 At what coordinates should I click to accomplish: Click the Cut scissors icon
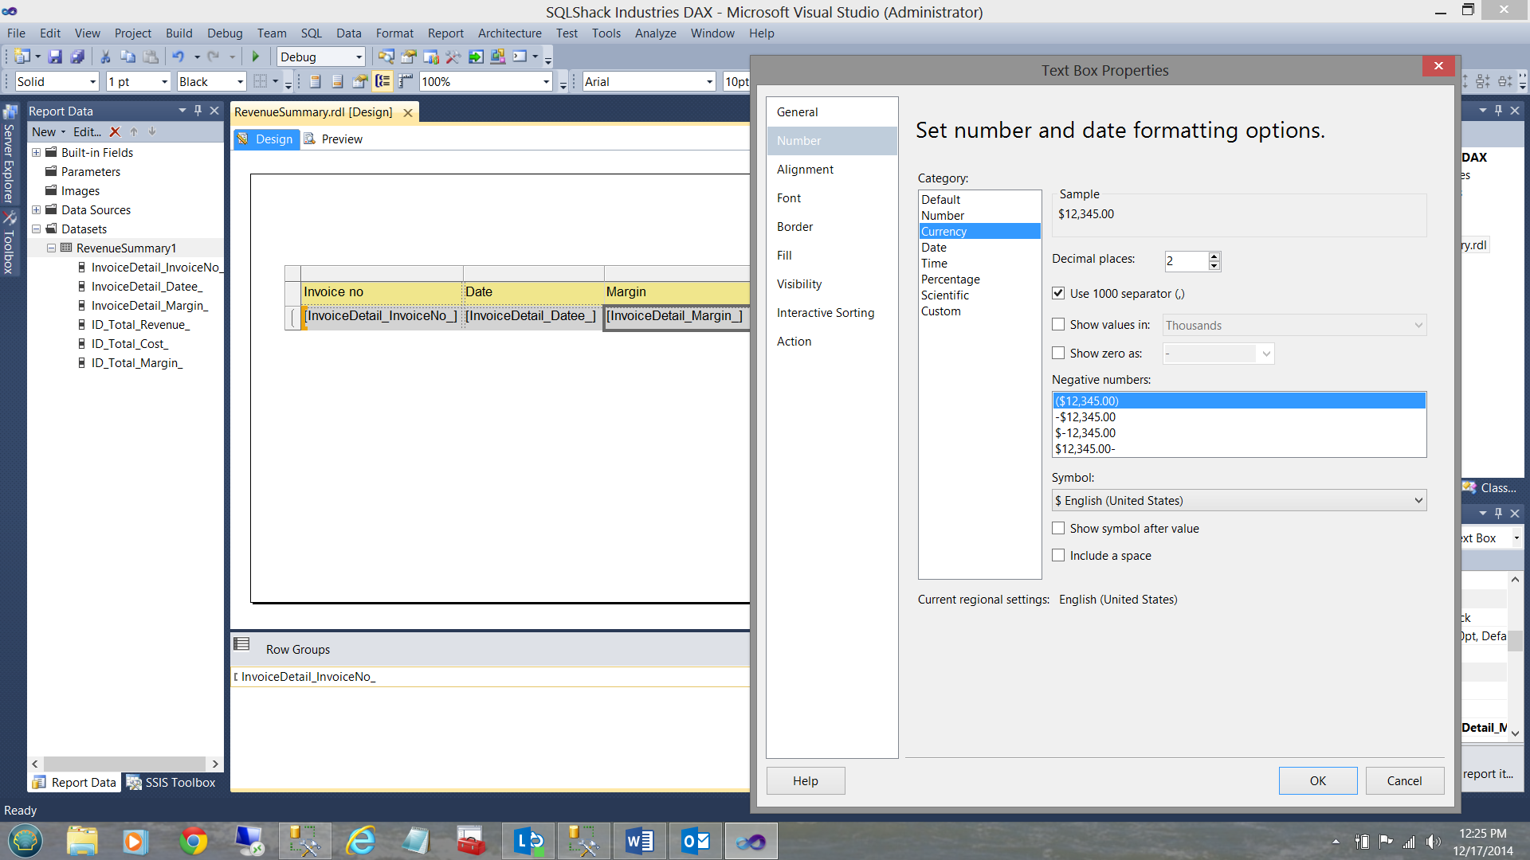pyautogui.click(x=104, y=57)
